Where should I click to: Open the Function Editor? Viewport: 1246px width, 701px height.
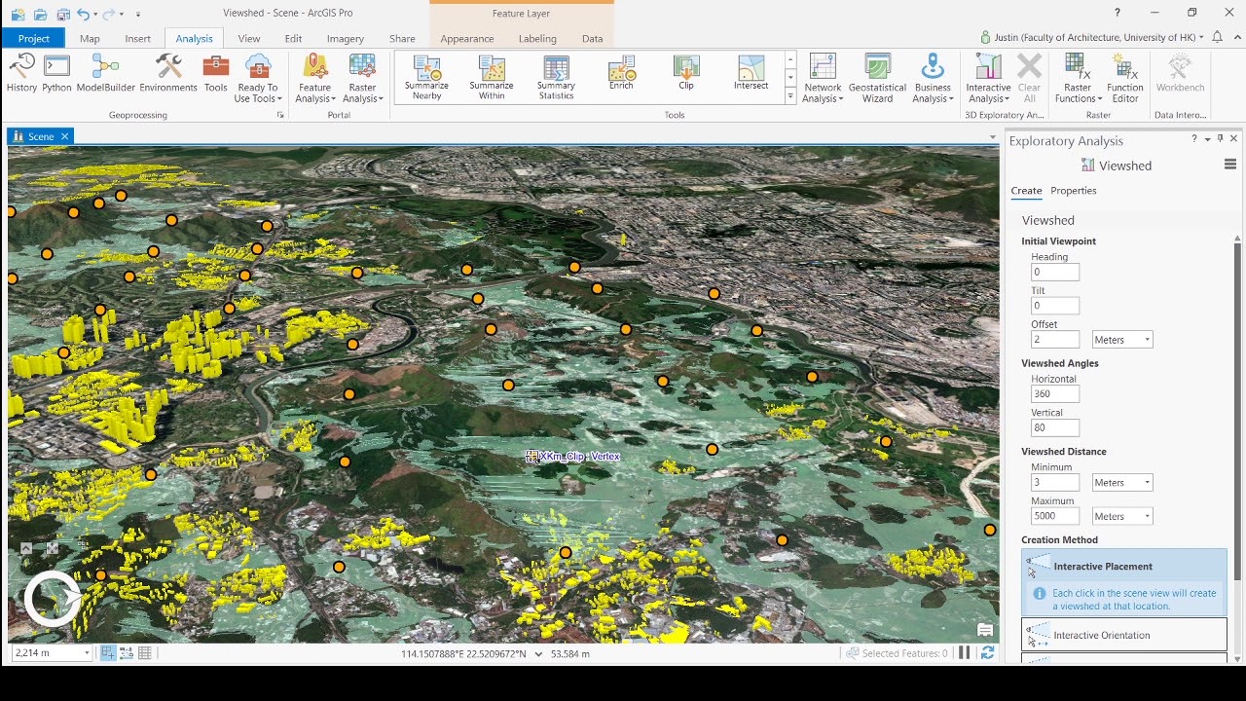click(1125, 78)
